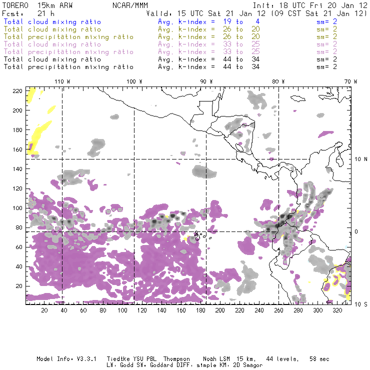The width and height of the screenshot is (370, 370).
Task: Click the 70 W longitude label
Action: pos(350,81)
